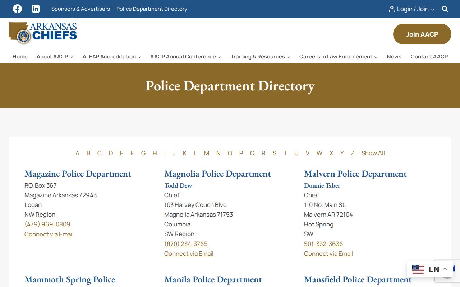Expand the AACP Annual Conference menu

coord(186,57)
